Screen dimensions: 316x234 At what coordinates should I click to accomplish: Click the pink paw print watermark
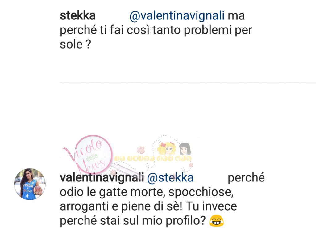141,150
